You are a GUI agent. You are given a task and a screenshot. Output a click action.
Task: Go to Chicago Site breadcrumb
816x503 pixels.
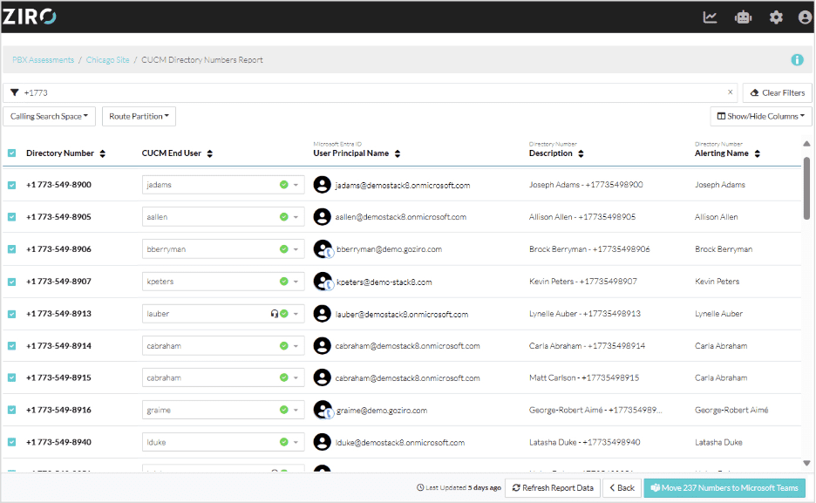[108, 60]
